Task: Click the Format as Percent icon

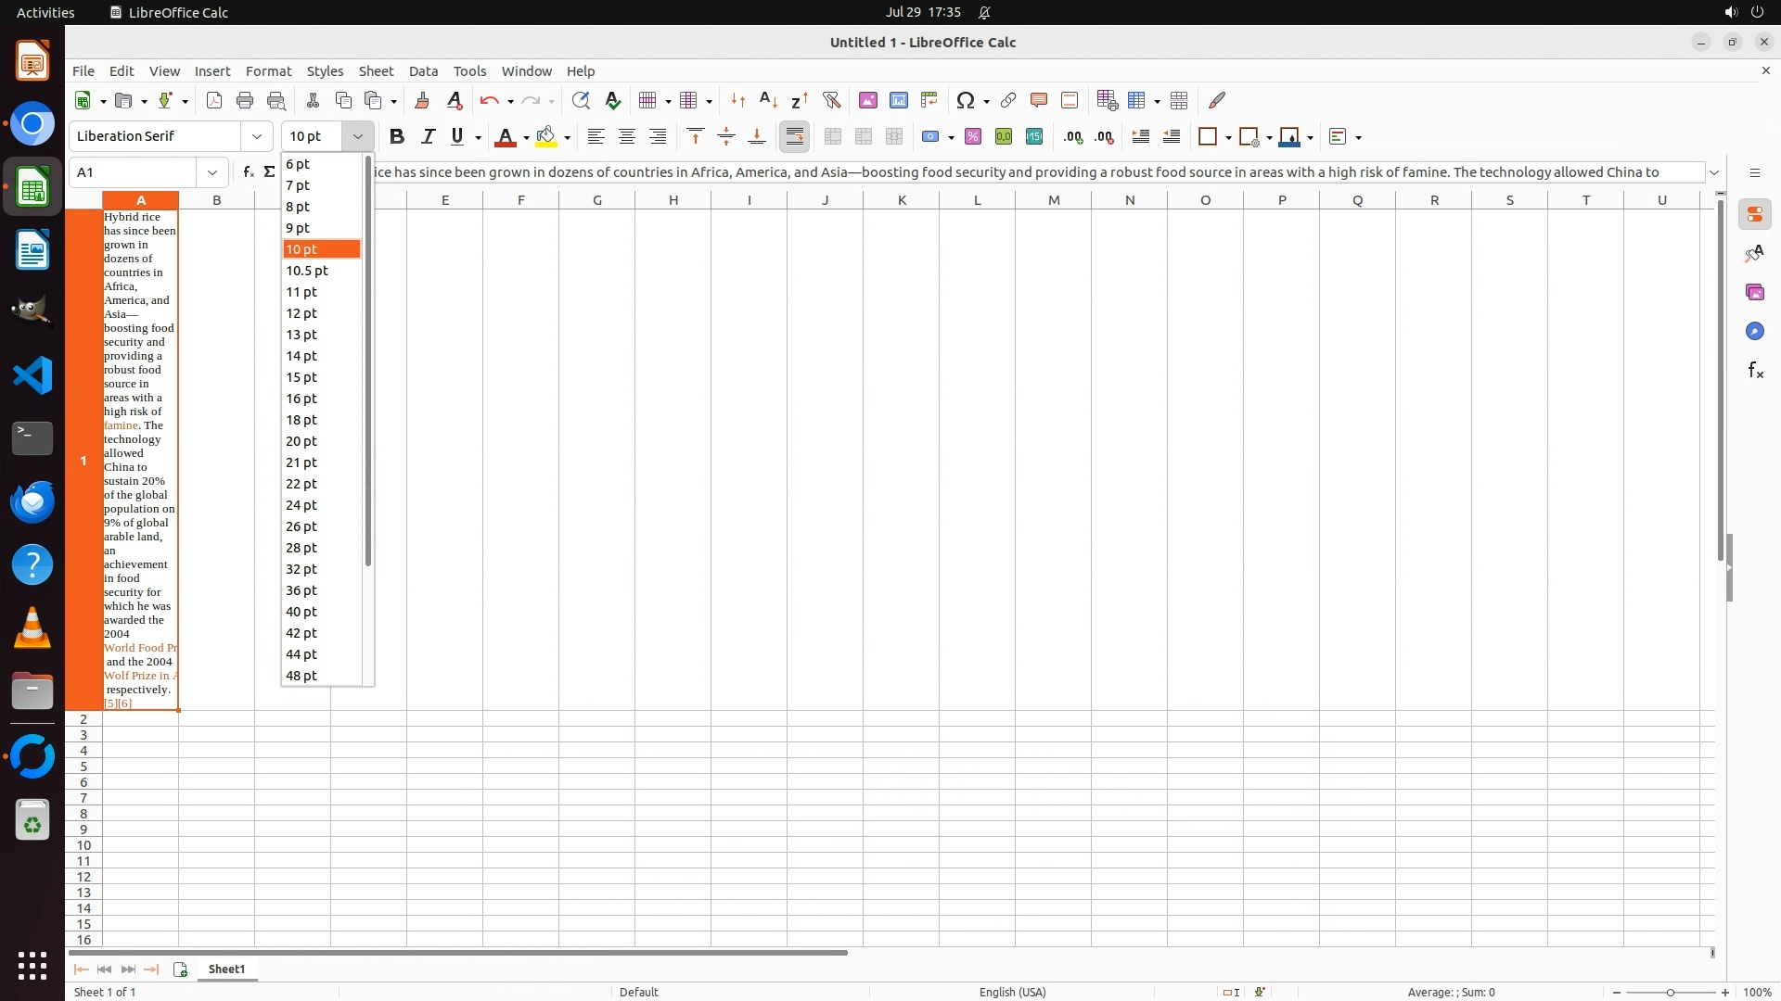Action: [973, 136]
